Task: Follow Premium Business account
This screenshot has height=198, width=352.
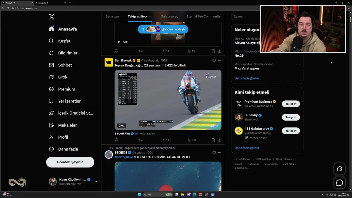Action: 291,104
